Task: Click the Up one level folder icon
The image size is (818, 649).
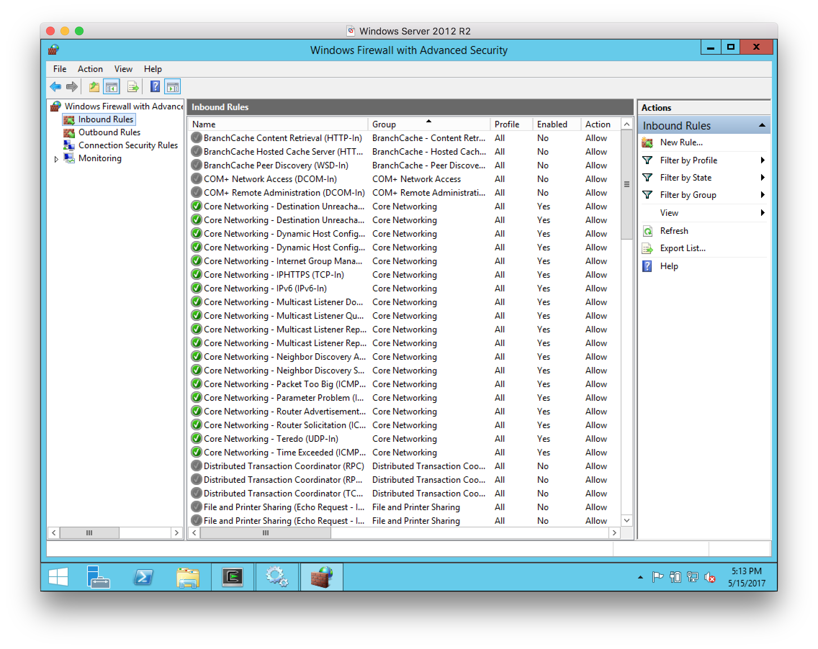Action: [94, 87]
